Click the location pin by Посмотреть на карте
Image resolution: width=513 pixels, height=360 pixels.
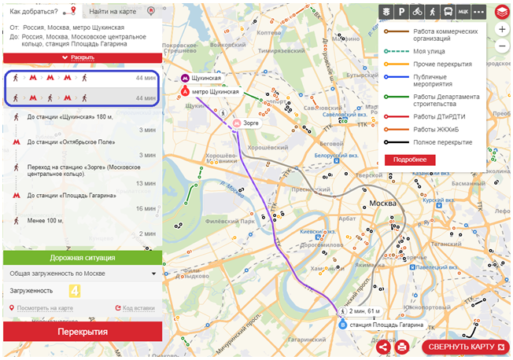pyautogui.click(x=12, y=308)
